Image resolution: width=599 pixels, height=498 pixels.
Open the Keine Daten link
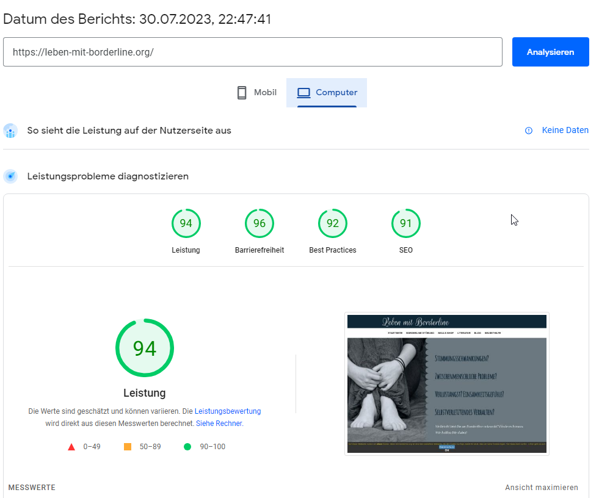[565, 130]
